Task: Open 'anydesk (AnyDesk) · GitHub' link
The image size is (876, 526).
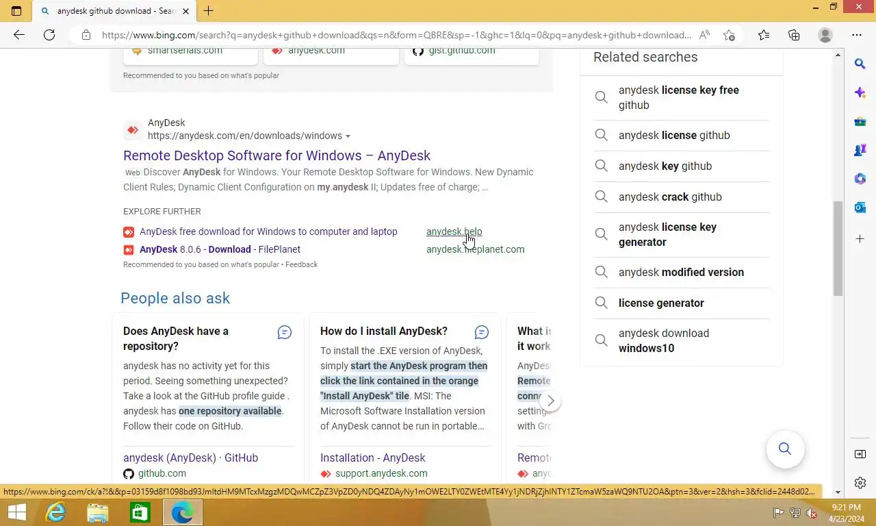Action: tap(190, 458)
